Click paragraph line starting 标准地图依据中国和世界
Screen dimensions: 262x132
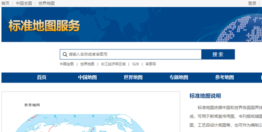tap(230, 108)
